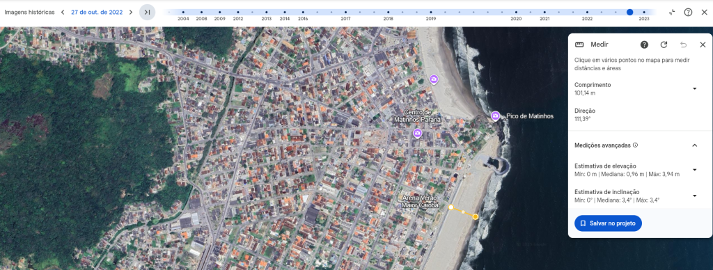
Task: Select the 2008 timeline marker
Action: [201, 13]
